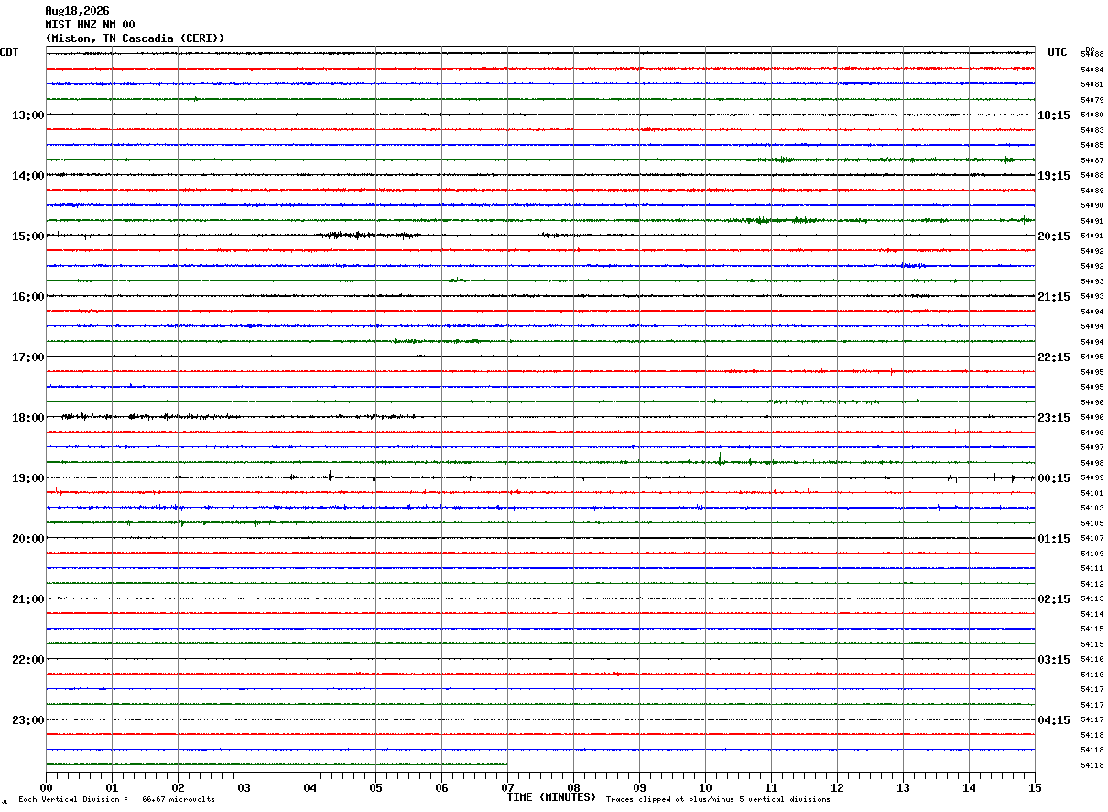Select the 19:00 CDT row label

coord(27,478)
